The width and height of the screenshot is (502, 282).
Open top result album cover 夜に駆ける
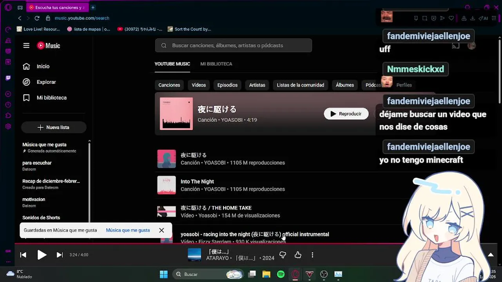tap(176, 114)
